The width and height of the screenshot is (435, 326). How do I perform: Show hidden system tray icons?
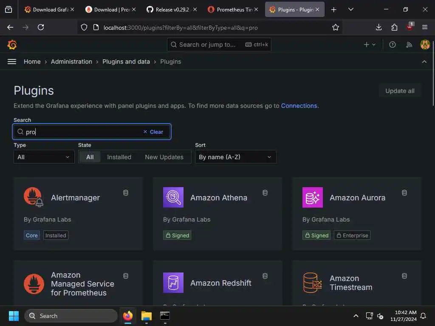click(356, 316)
